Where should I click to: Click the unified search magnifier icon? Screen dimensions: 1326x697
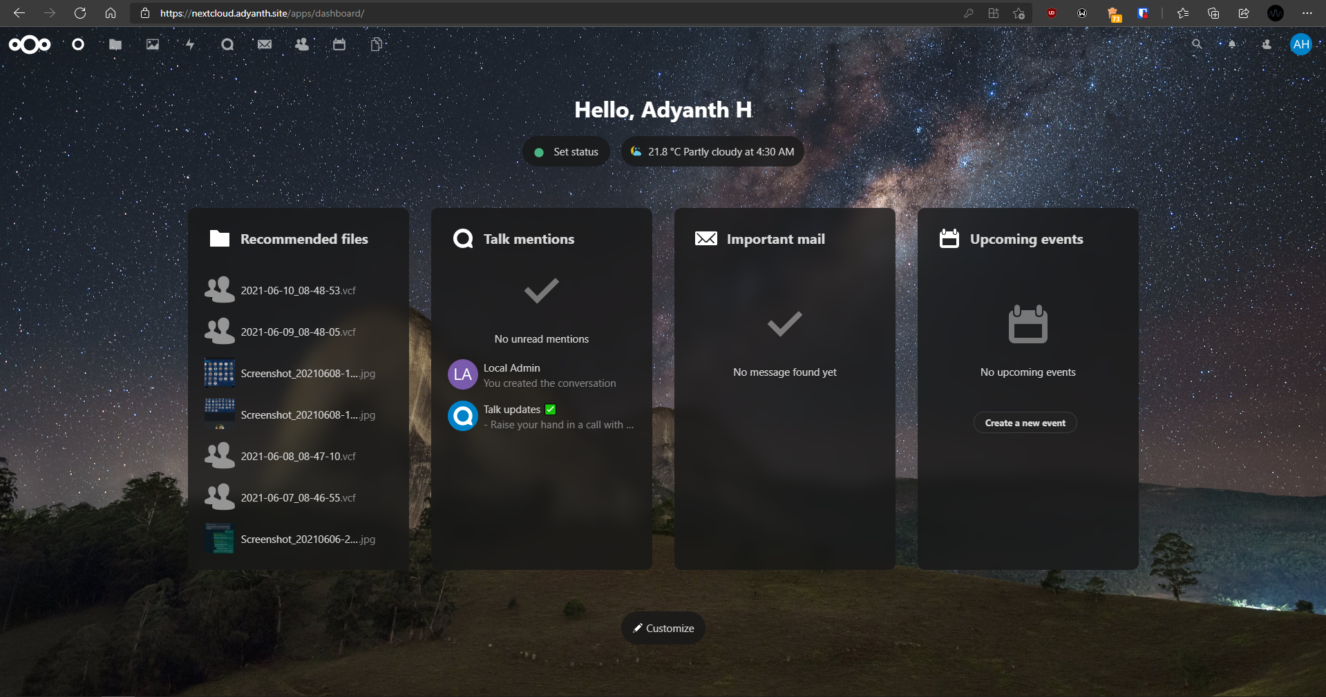pyautogui.click(x=1197, y=45)
